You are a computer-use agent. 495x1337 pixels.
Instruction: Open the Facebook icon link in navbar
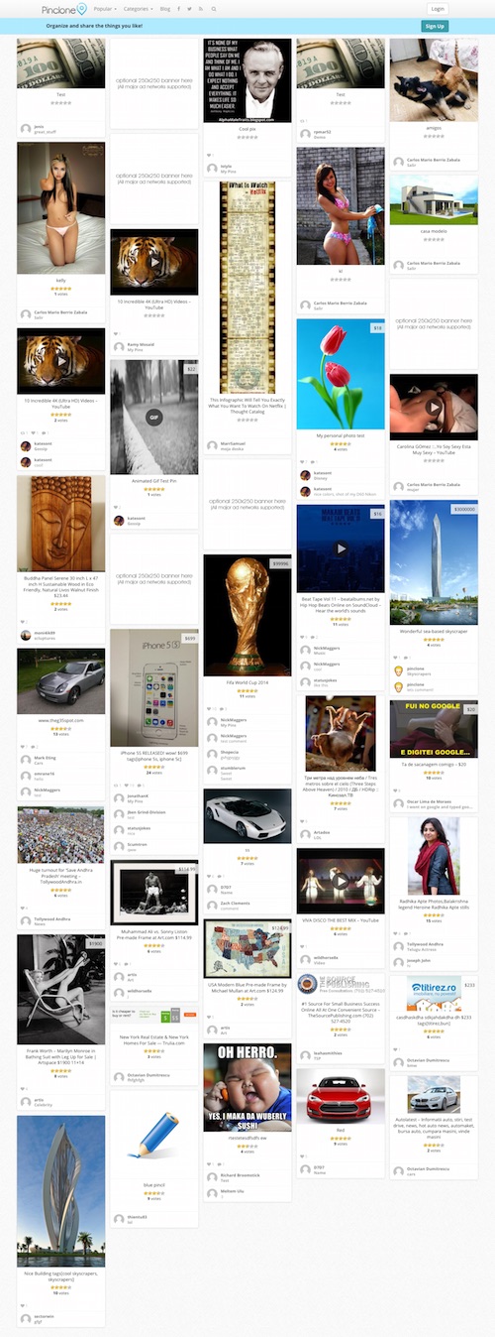tap(178, 9)
